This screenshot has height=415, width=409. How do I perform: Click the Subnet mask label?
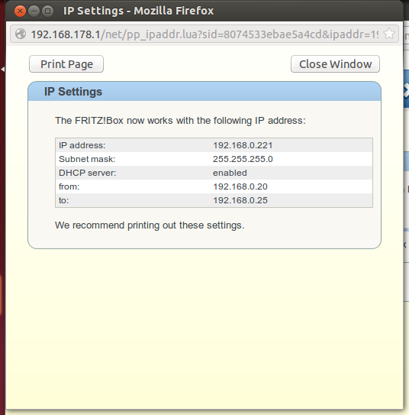[87, 159]
